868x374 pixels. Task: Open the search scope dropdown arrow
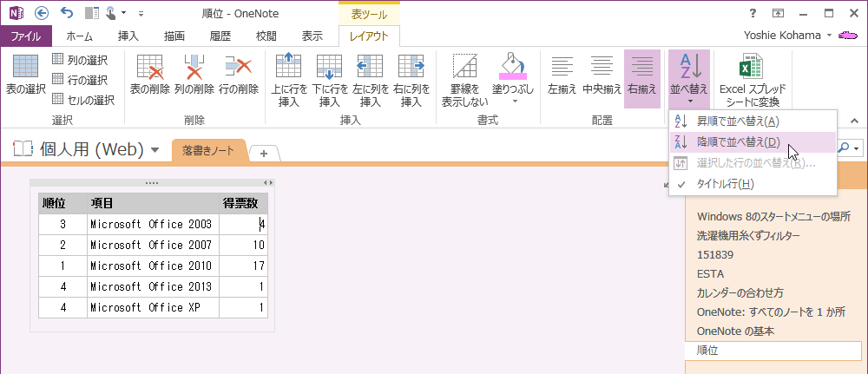(858, 148)
